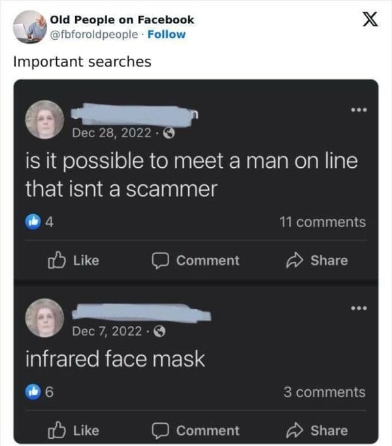Like the infrared face mask post
Image resolution: width=392 pixels, height=446 pixels.
tap(74, 430)
